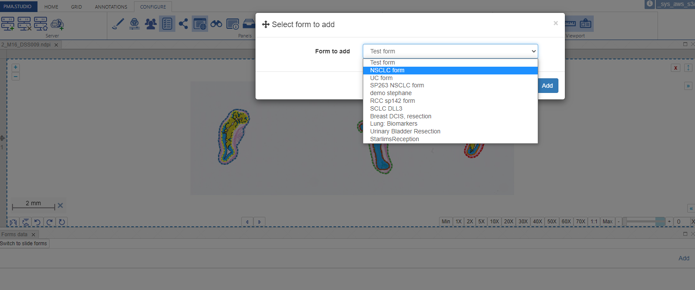The image size is (695, 290).
Task: Switch to the ANNOTATIONS tab
Action: [111, 7]
